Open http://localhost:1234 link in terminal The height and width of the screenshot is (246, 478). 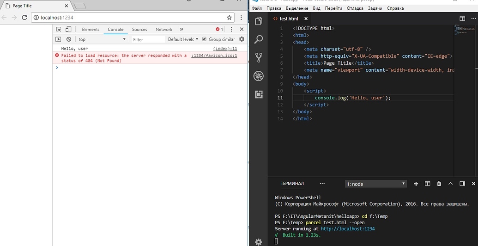pyautogui.click(x=347, y=228)
